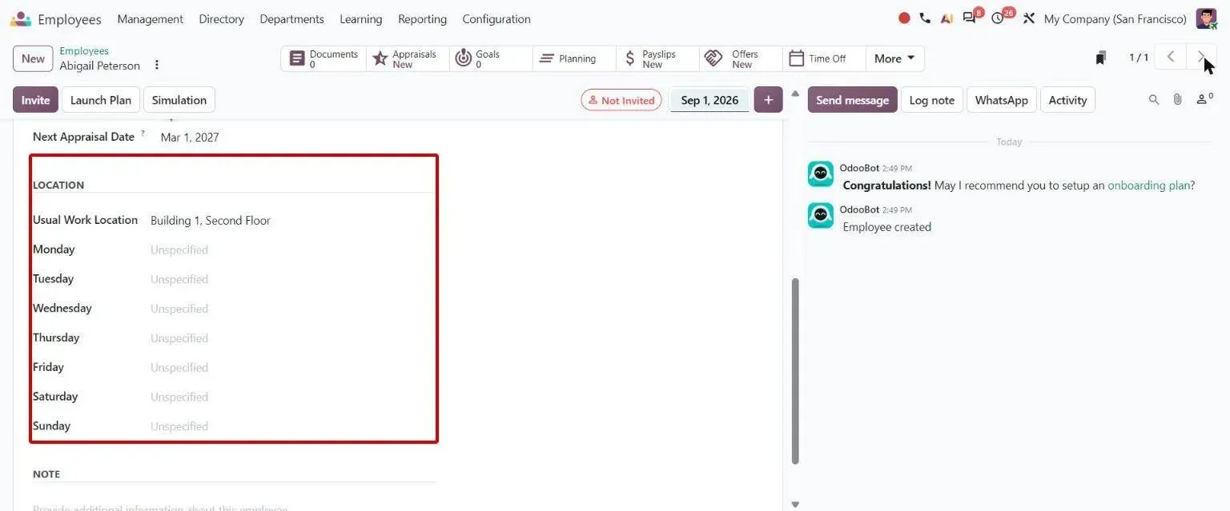Go back to Employees breadcrumb

coord(84,51)
